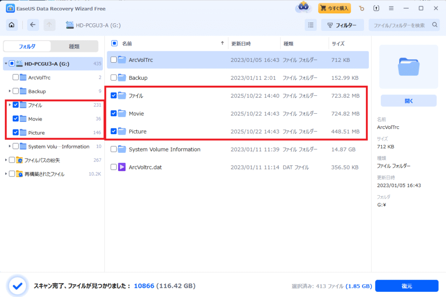
Task: Click the Home icon in toolbar
Action: 12,25
